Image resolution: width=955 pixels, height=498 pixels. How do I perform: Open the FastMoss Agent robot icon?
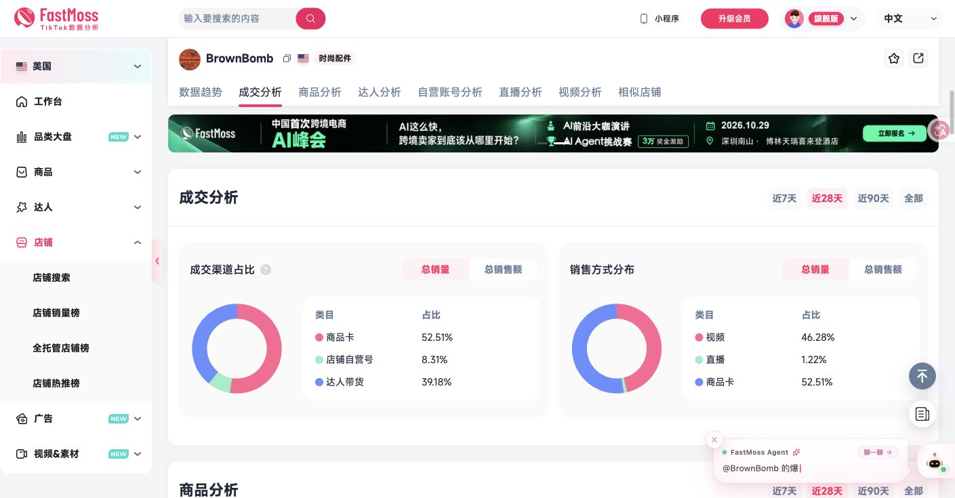[x=935, y=463]
